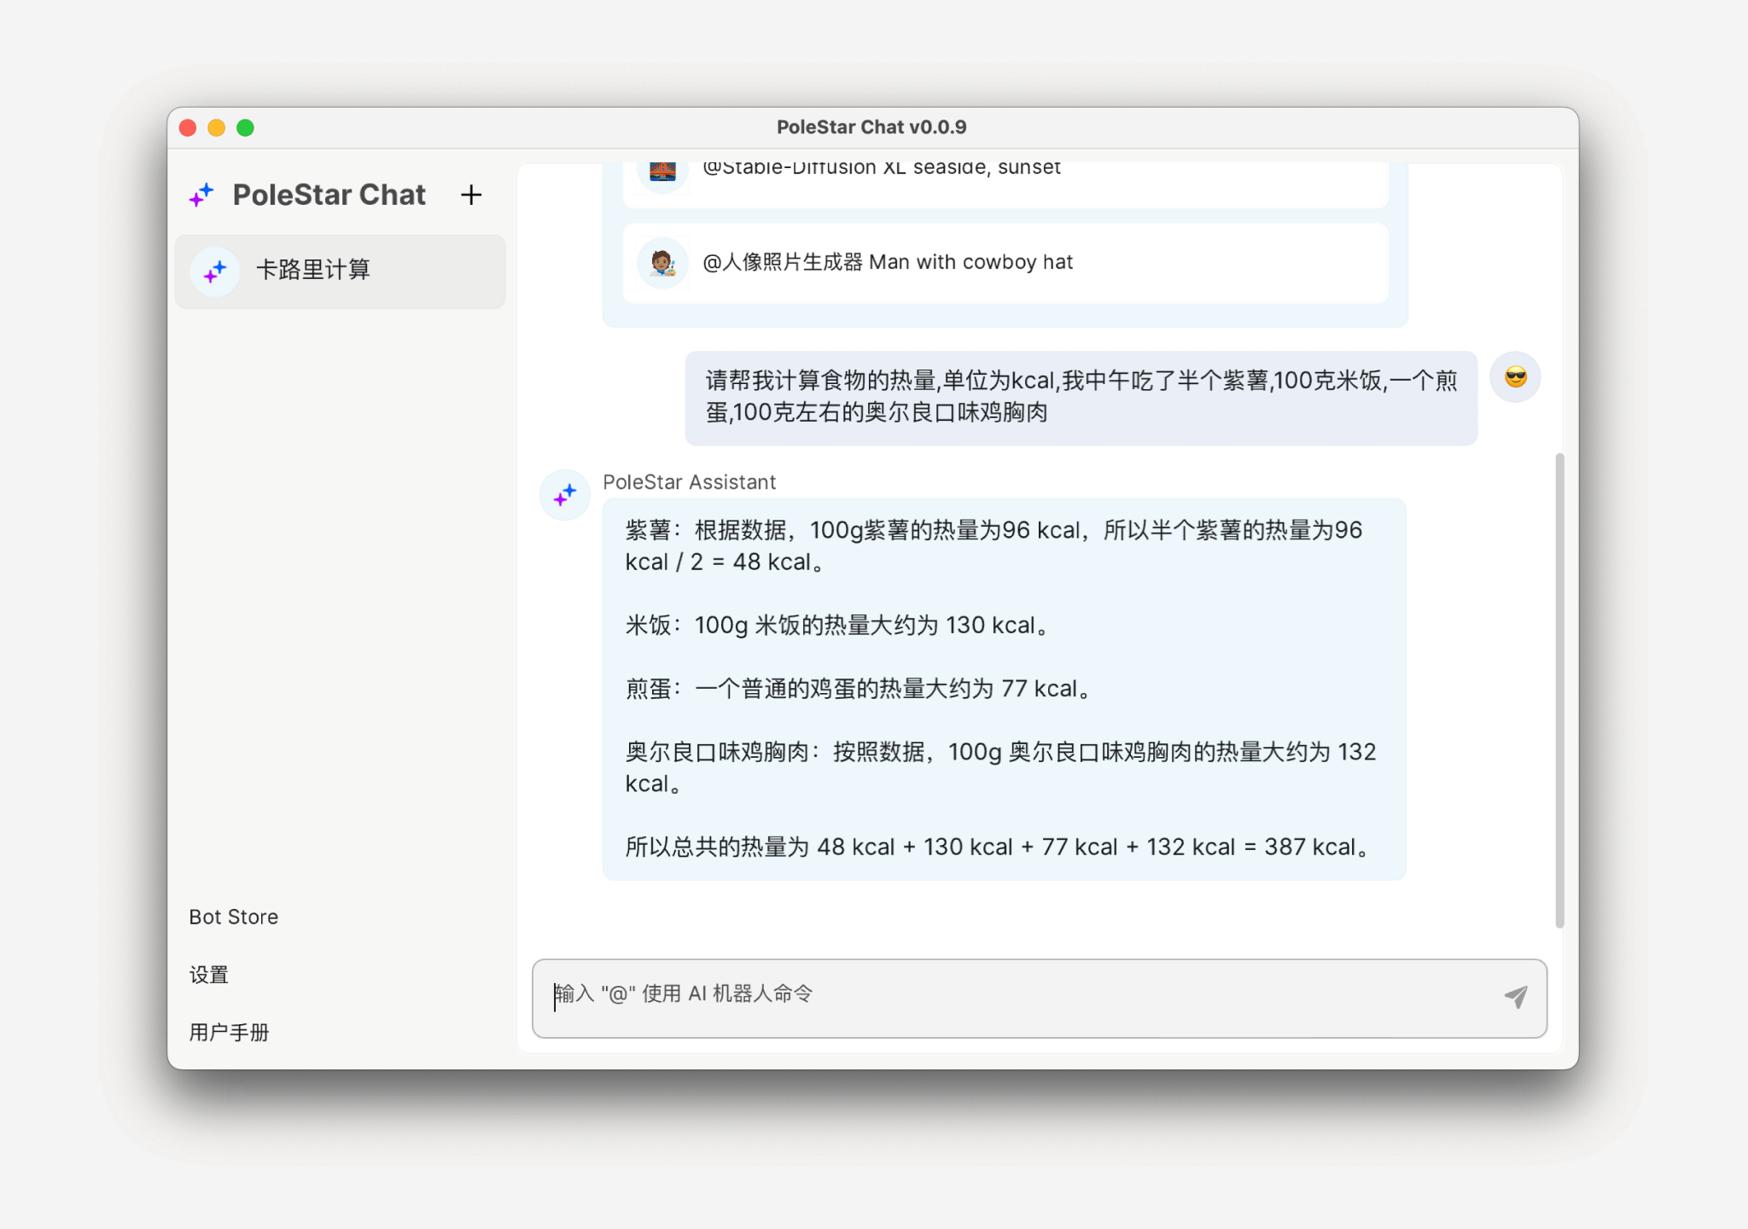Click the green fullscreen window button
The image size is (1748, 1229).
pos(246,128)
